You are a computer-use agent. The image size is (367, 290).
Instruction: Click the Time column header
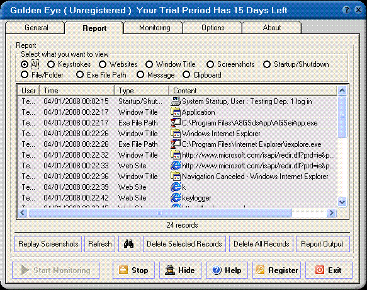pyautogui.click(x=77, y=91)
